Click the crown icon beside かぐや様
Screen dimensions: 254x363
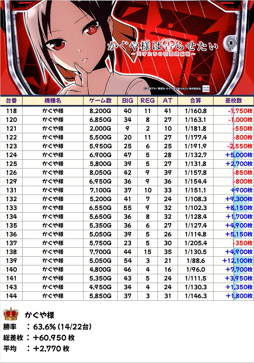point(11,314)
